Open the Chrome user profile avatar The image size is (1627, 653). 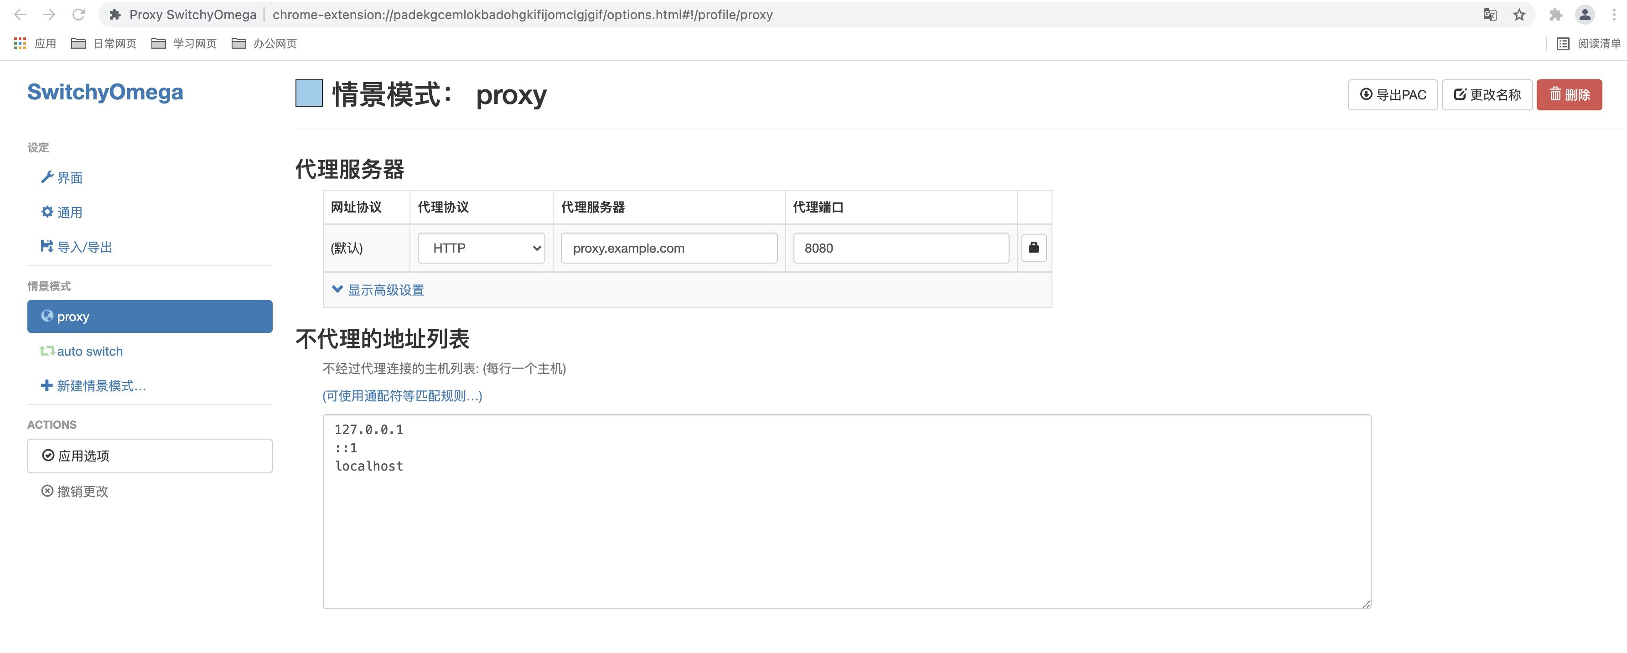coord(1585,15)
